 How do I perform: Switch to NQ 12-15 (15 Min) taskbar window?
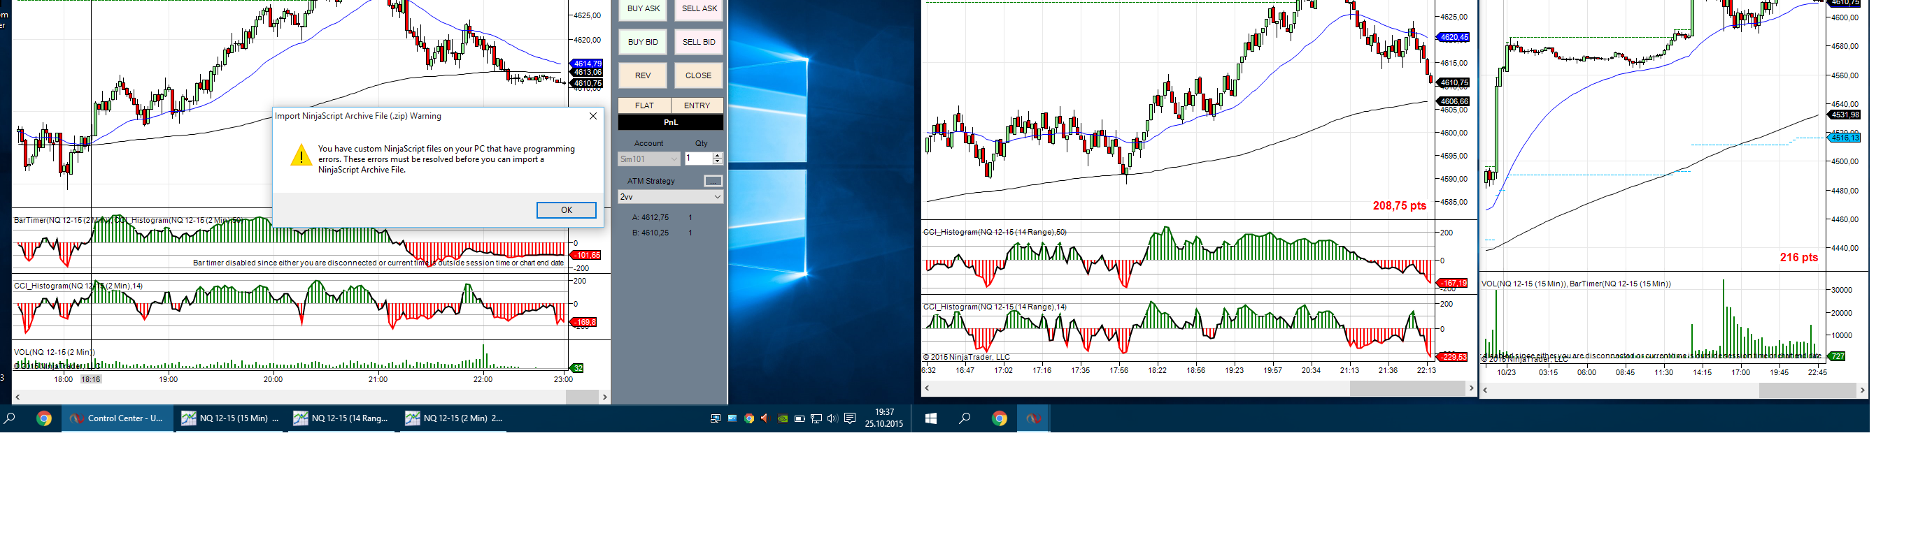coord(230,418)
